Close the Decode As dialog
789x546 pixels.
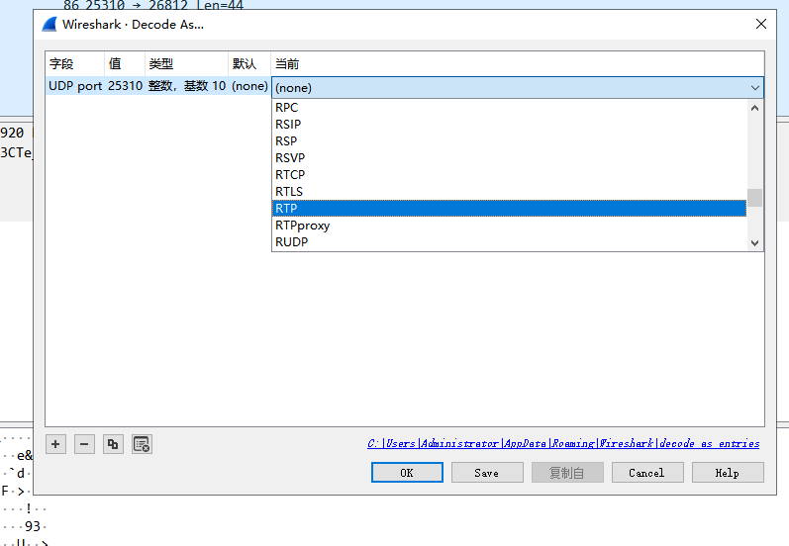coord(761,24)
